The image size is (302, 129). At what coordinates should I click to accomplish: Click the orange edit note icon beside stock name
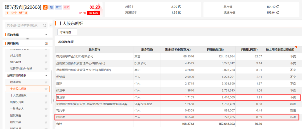(45, 7)
